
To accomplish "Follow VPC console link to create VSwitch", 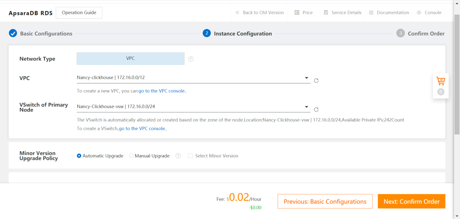I will coord(143,128).
